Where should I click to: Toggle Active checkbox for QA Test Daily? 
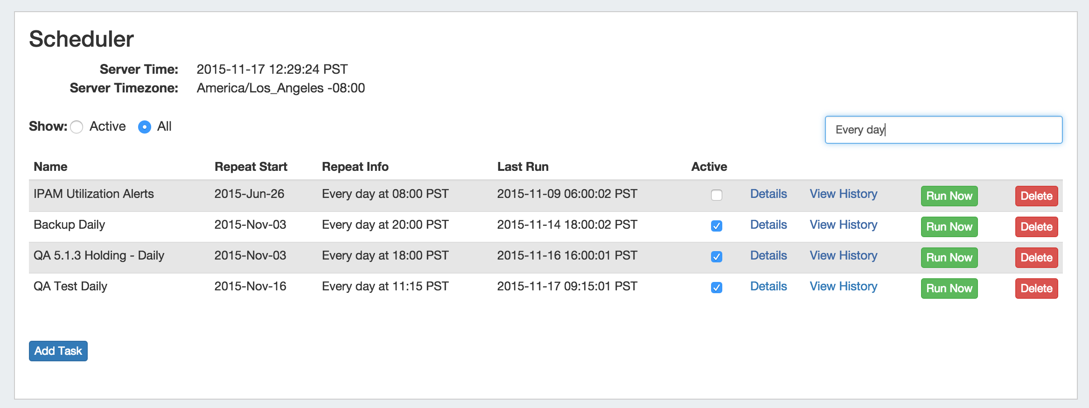pyautogui.click(x=716, y=288)
